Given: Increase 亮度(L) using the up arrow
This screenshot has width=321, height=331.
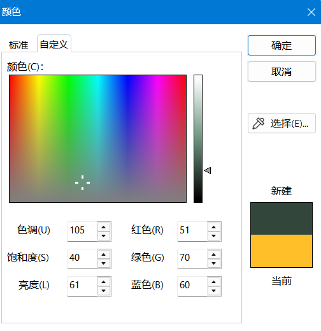Looking at the screenshot, I should [x=104, y=282].
